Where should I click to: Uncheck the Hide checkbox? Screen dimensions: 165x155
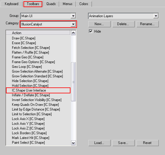pyautogui.click(x=91, y=31)
